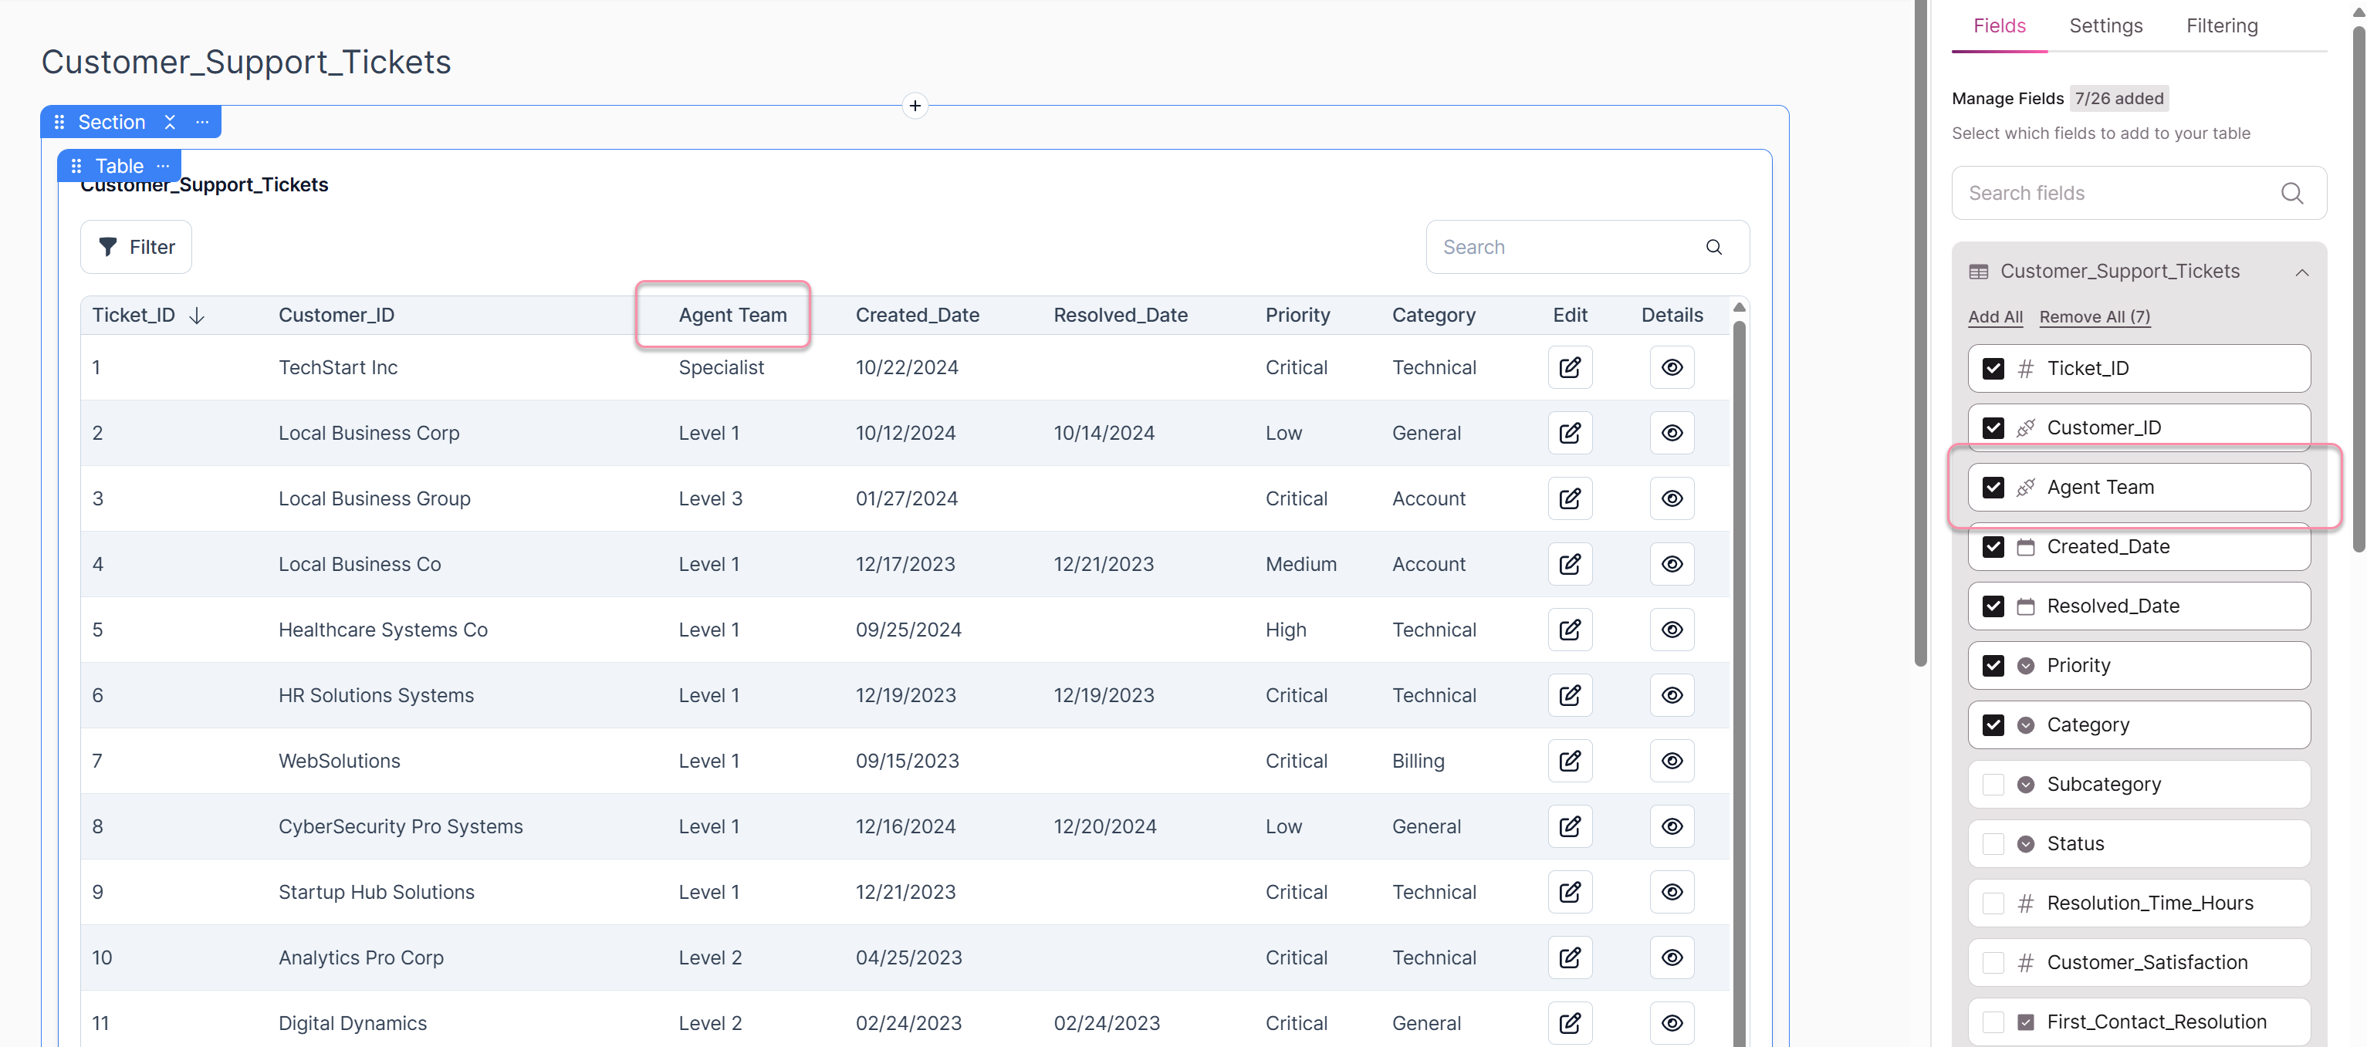The height and width of the screenshot is (1047, 2367).
Task: View details of Local Business Co ticket
Action: click(1672, 564)
